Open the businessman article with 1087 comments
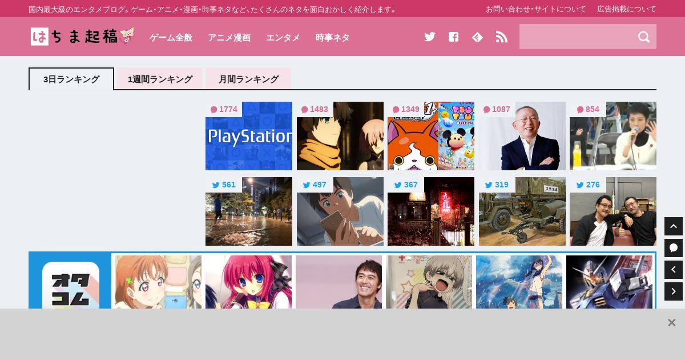The height and width of the screenshot is (360, 685). [522, 136]
